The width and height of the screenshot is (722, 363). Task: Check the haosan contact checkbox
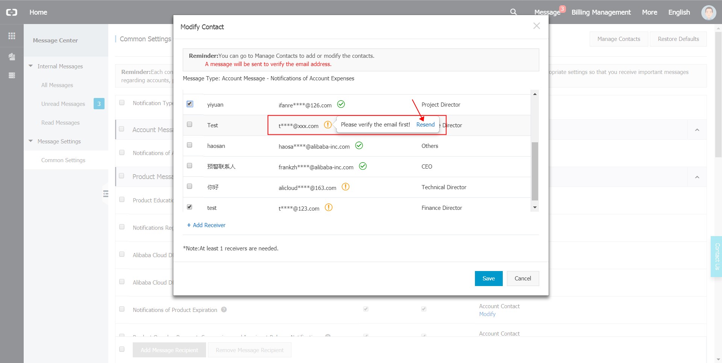[x=190, y=145]
